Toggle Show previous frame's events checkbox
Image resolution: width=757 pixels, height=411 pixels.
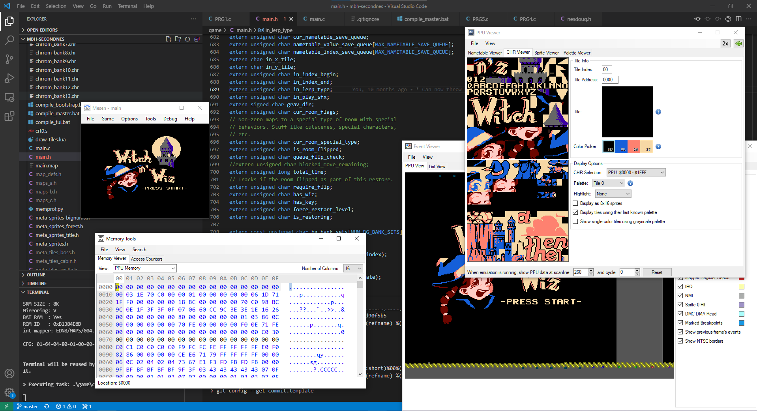(x=680, y=332)
